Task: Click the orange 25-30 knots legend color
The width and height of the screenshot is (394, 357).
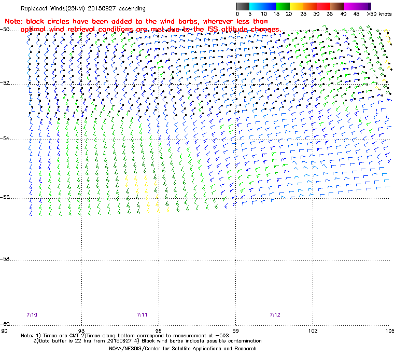Action: [310, 6]
